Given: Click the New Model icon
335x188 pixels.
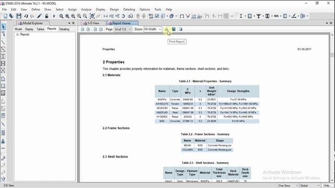Looking at the screenshot, I should [5, 16].
